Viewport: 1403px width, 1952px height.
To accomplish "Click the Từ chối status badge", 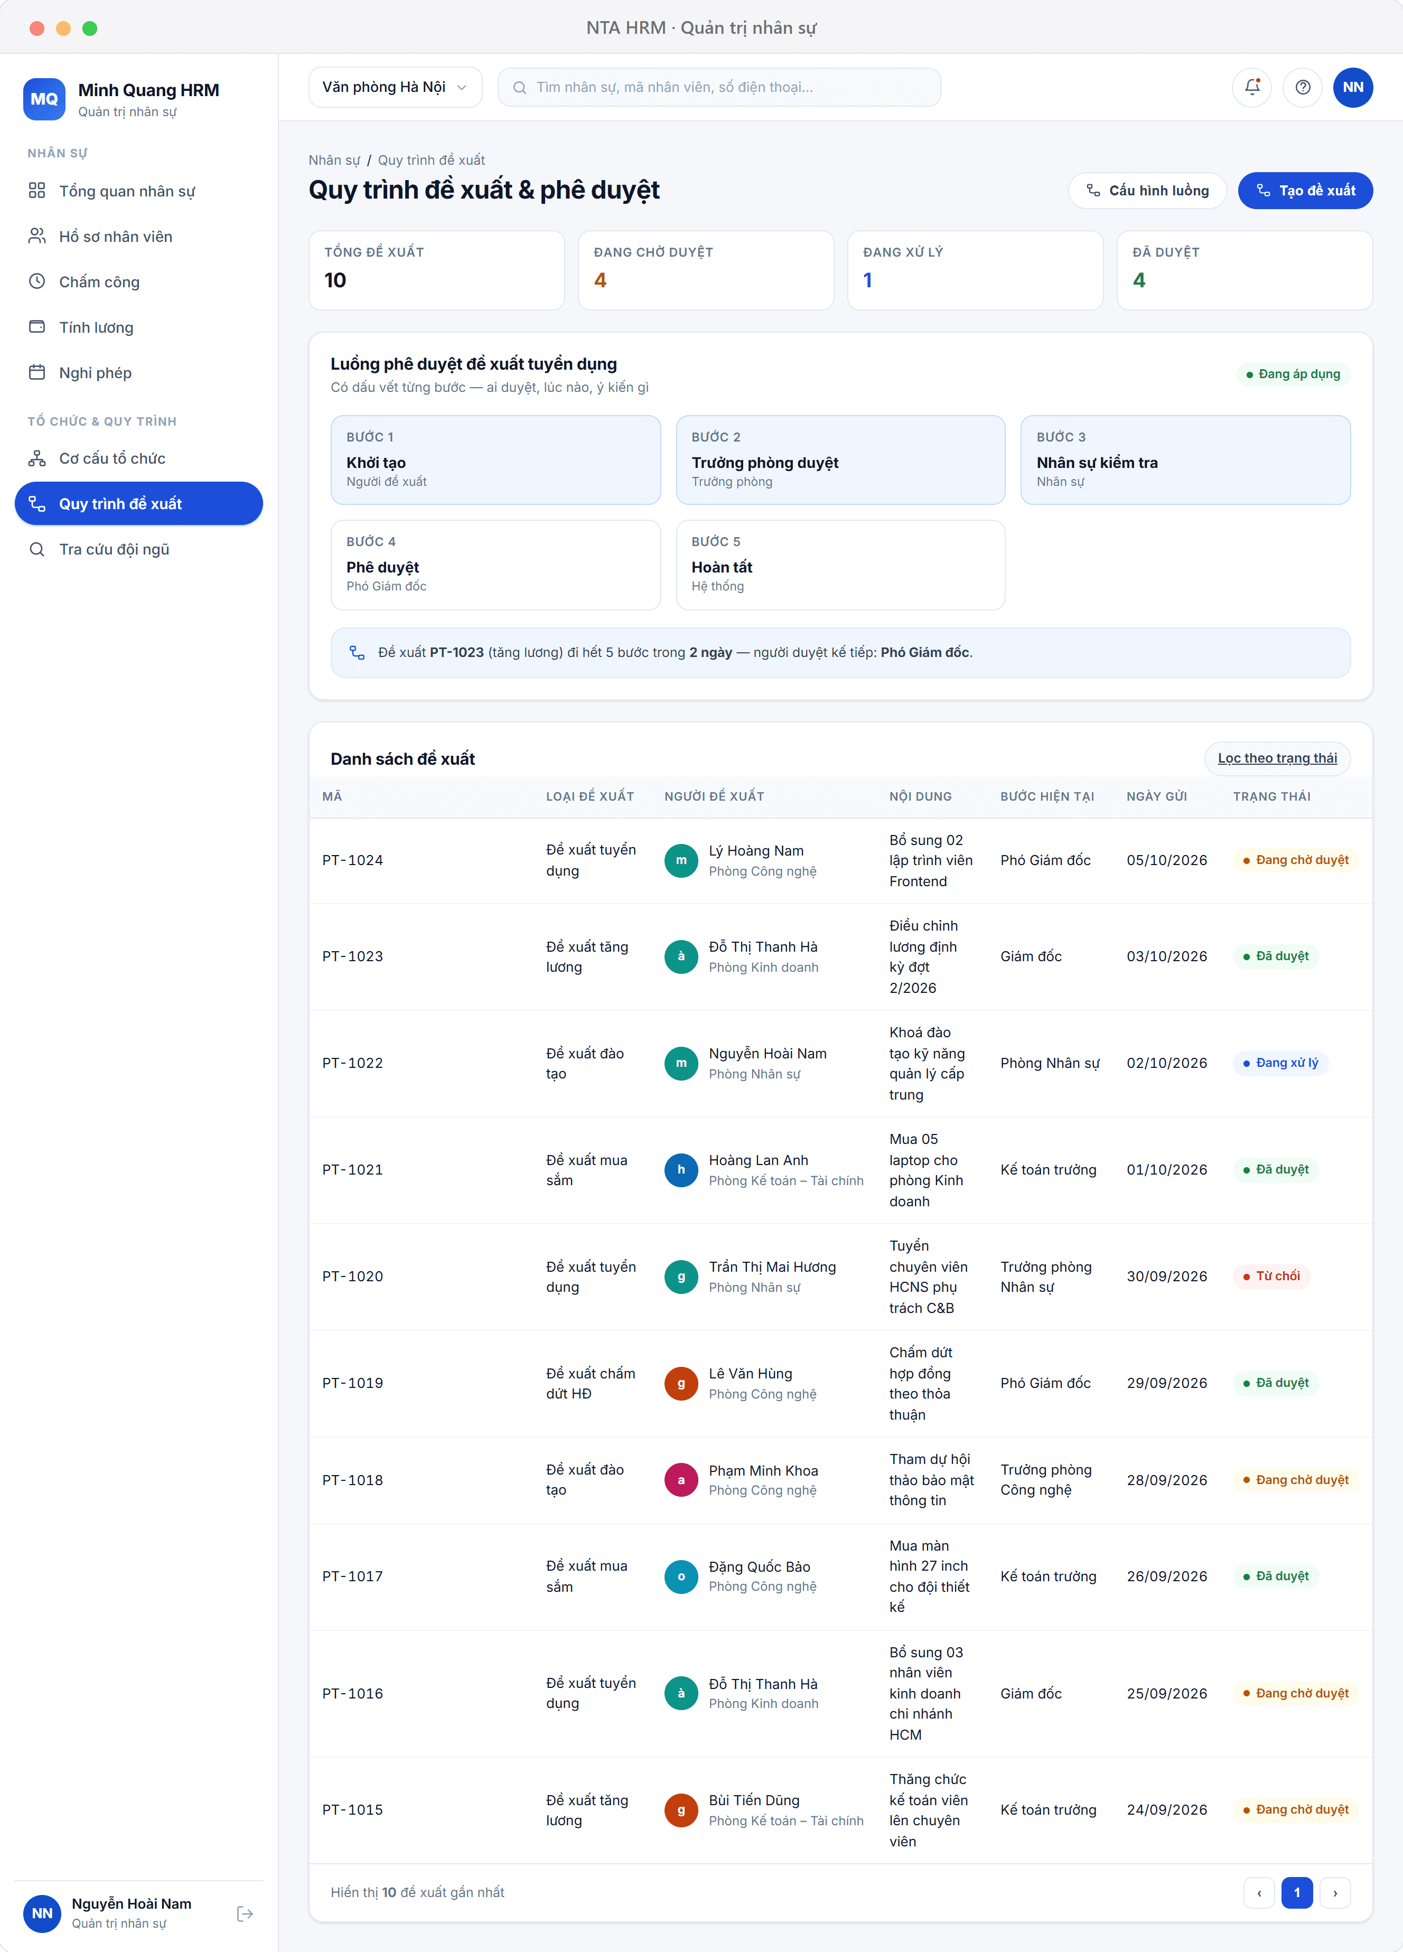I will coord(1271,1277).
